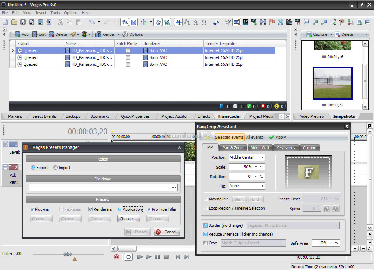Click the red flag marker icon
The width and height of the screenshot is (374, 270).
coord(272,22)
